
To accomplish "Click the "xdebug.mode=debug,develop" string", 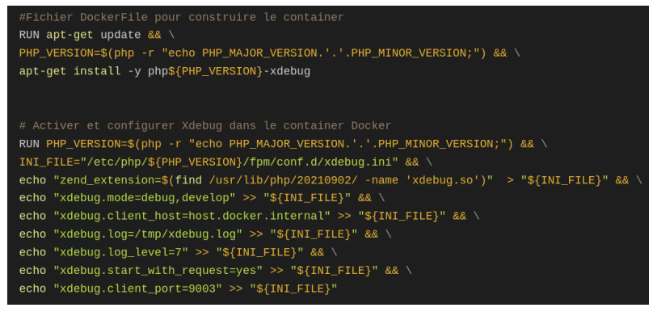I will (145, 198).
